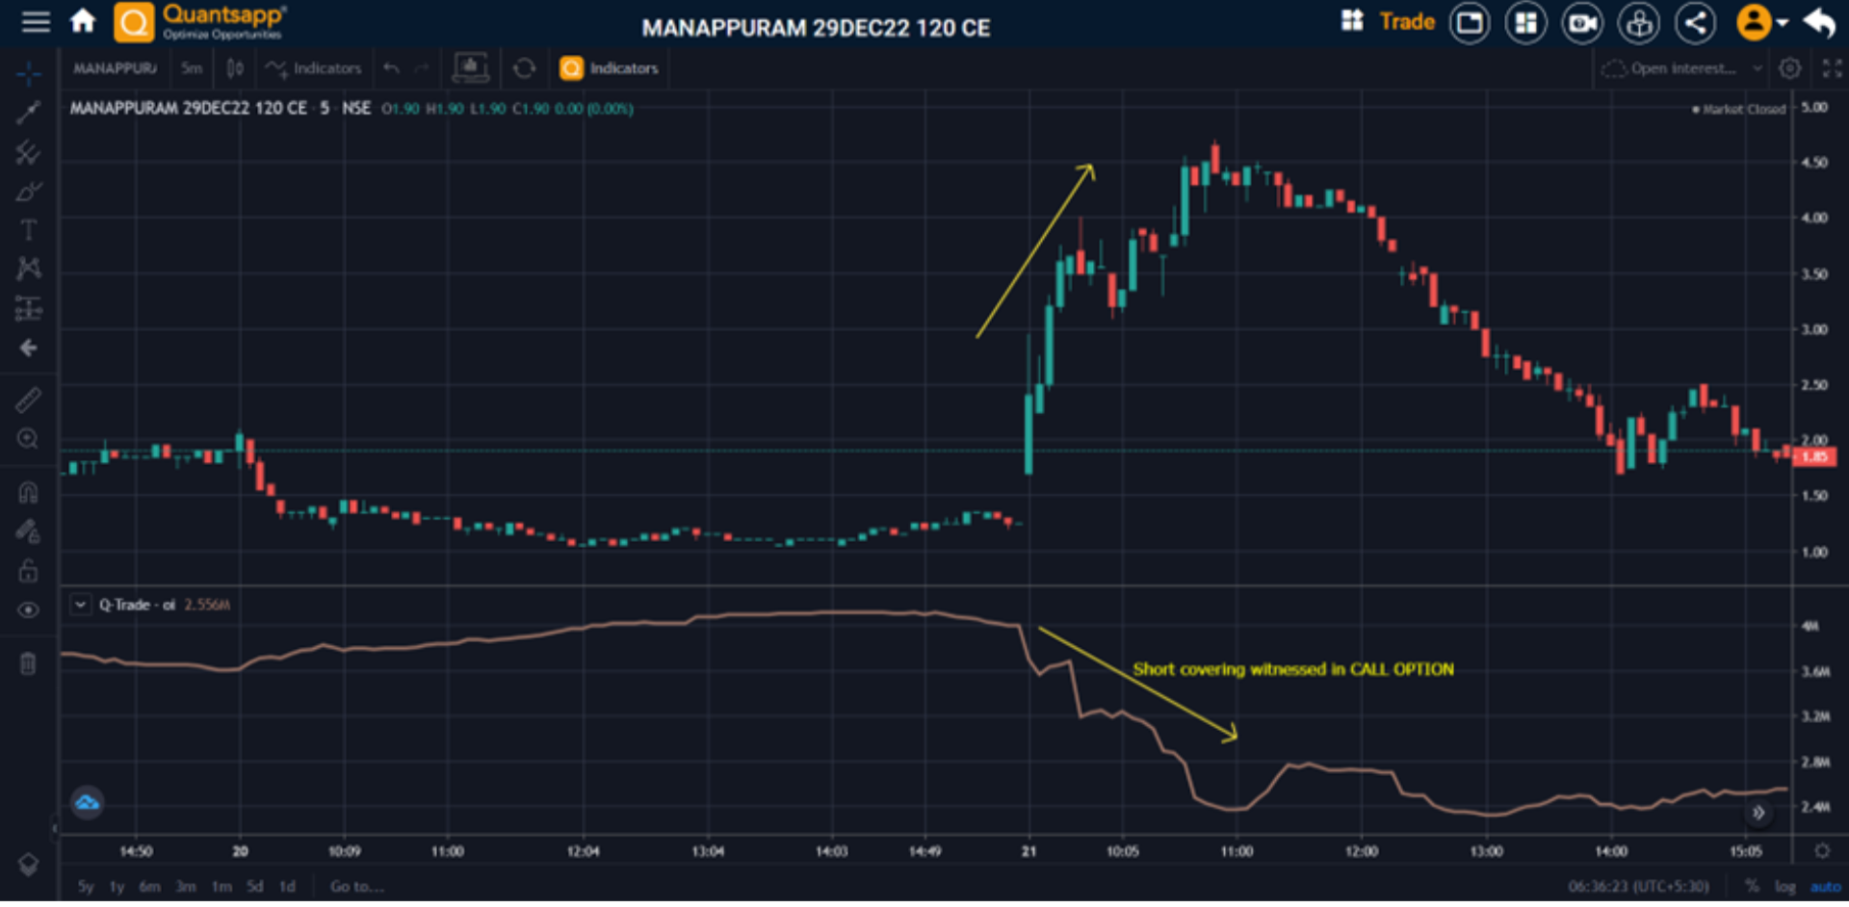Toggle visibility of drawings with eye icon
This screenshot has height=907, width=1849.
[28, 610]
